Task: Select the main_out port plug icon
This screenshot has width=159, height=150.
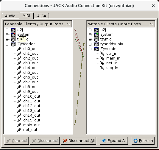Action: 19,125
